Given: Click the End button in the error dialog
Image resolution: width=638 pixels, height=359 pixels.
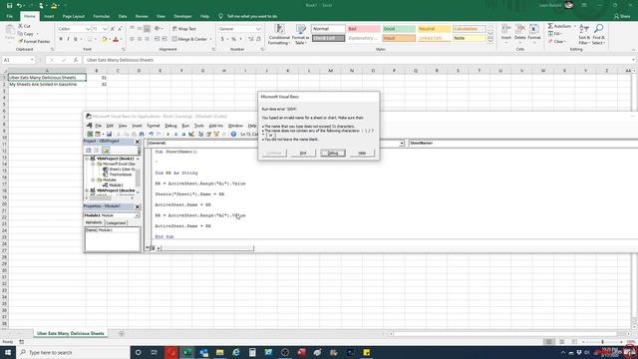Looking at the screenshot, I should pyautogui.click(x=303, y=153).
